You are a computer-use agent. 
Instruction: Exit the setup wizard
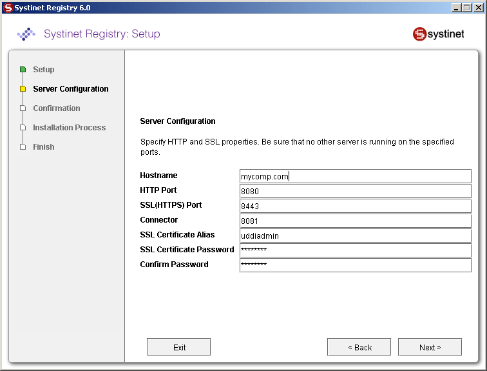tap(178, 347)
